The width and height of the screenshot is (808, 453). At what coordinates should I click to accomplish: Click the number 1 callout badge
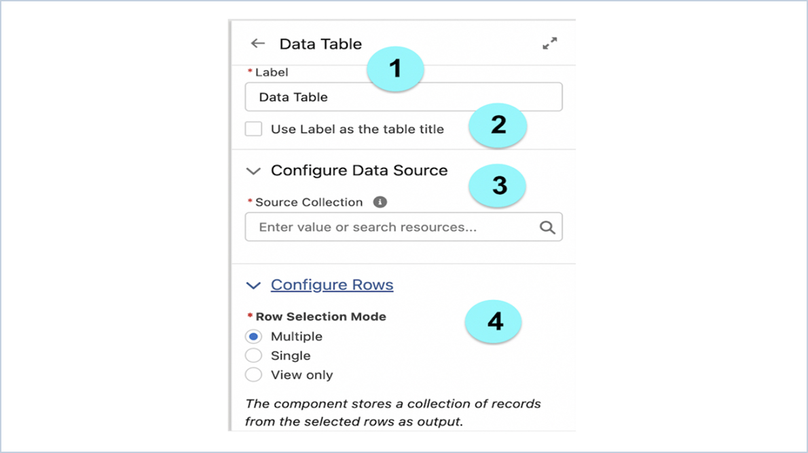tap(394, 68)
